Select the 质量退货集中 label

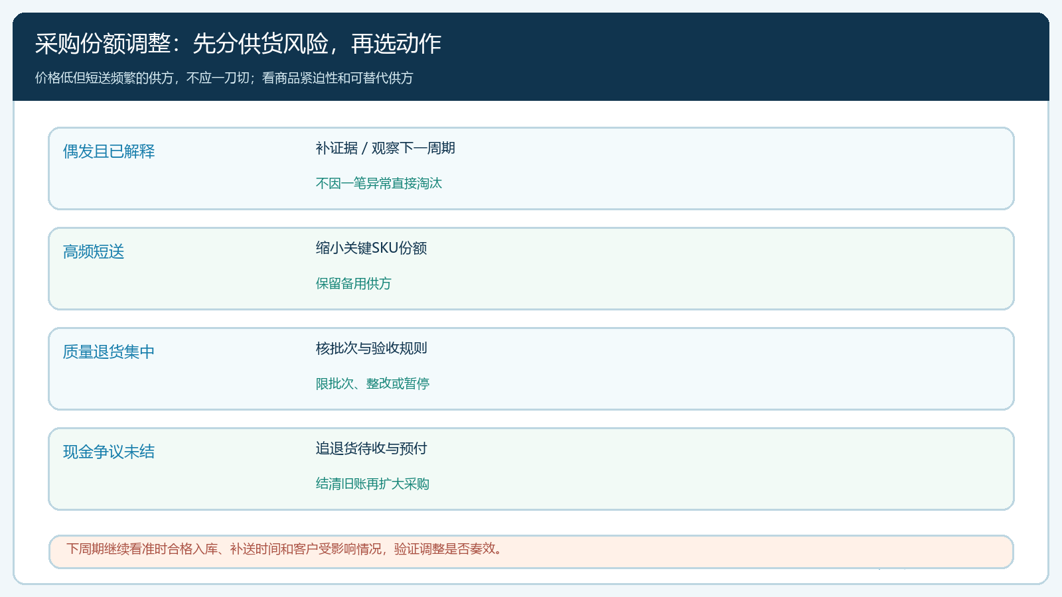[109, 352]
